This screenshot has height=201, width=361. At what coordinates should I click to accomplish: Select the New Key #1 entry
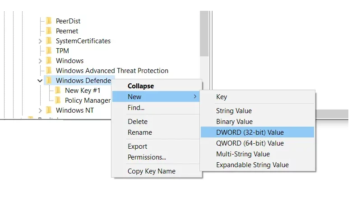(83, 91)
